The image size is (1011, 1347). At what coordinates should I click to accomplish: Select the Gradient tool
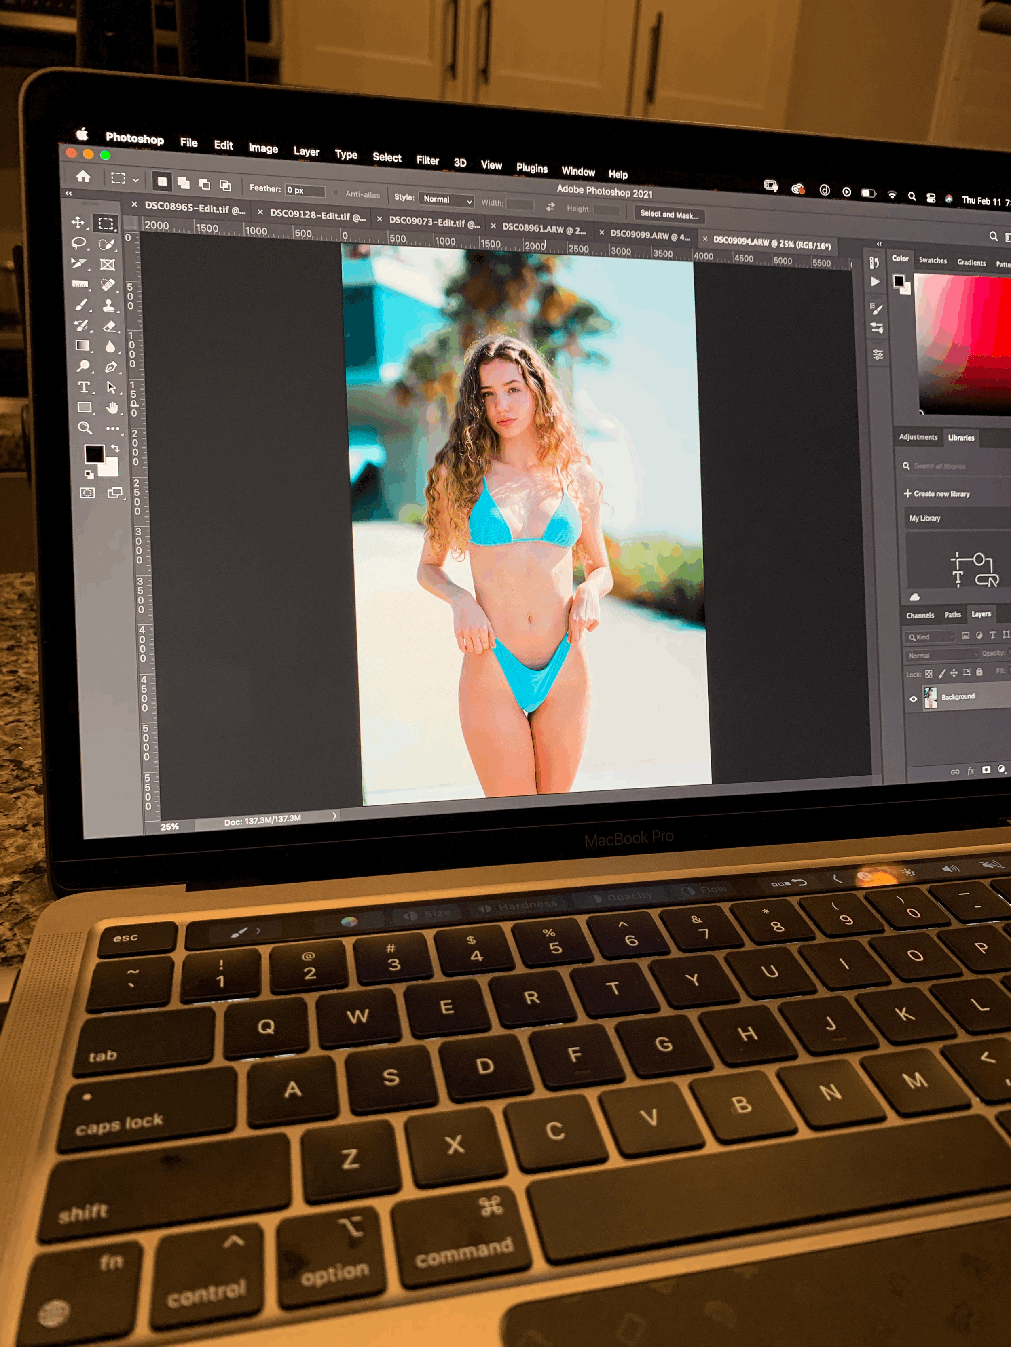(x=82, y=346)
